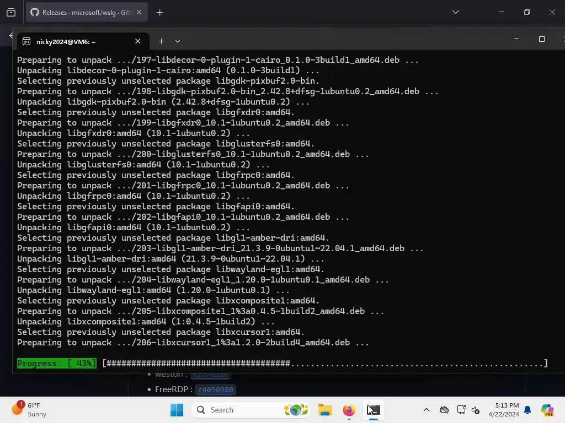Click the taskbar Search box
565x423 pixels.
click(251, 410)
